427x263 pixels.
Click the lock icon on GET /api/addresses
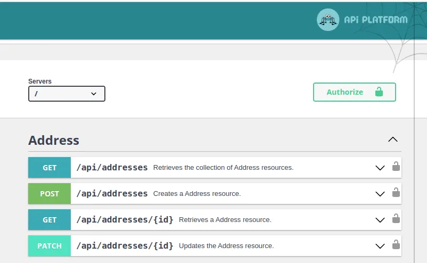pyautogui.click(x=396, y=166)
